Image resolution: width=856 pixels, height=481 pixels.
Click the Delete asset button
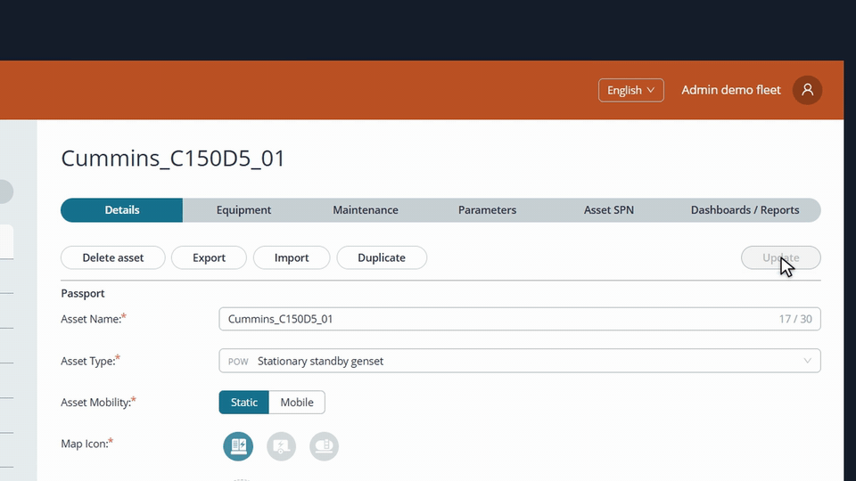(x=113, y=257)
